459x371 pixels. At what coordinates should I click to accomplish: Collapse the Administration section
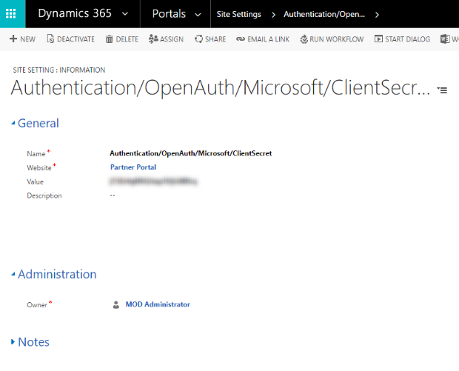point(13,274)
